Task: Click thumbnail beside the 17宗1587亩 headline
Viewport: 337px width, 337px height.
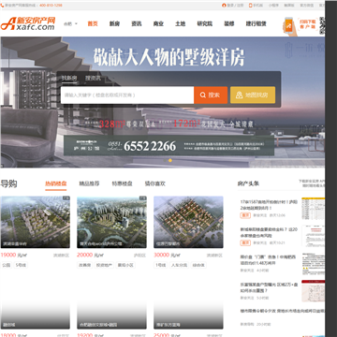Action: [313, 209]
